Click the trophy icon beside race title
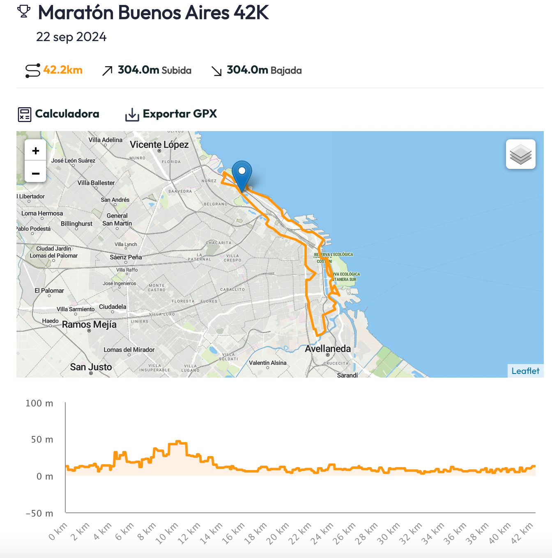 point(24,12)
